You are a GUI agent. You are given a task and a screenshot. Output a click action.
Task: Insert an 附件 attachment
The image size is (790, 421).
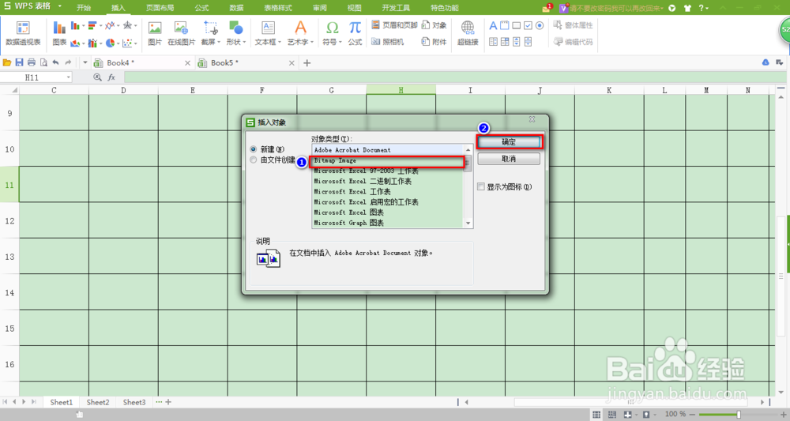tap(434, 42)
